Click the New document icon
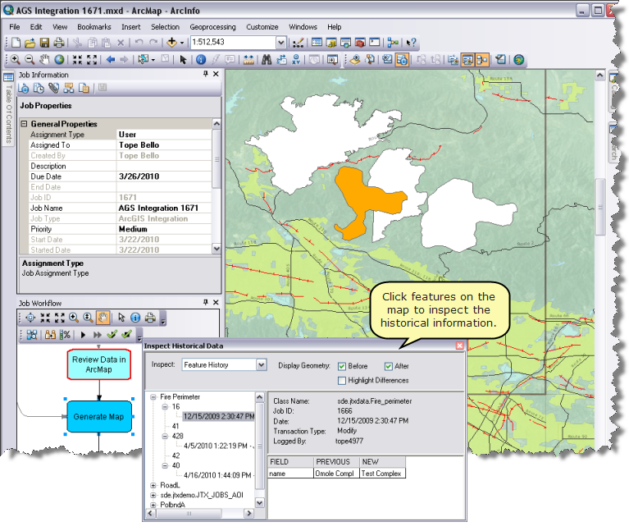This screenshot has height=531, width=629. coord(16,43)
